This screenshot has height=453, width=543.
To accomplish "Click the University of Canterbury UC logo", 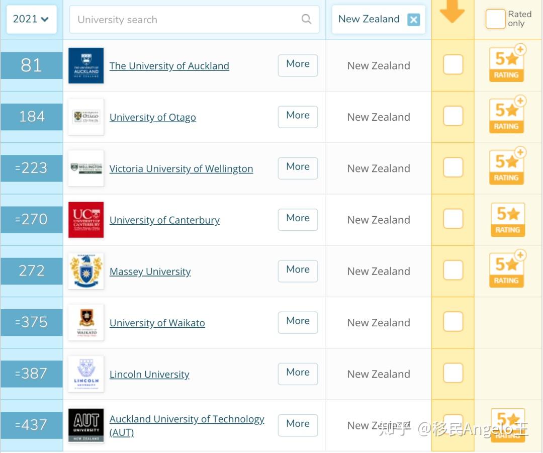I will [86, 220].
